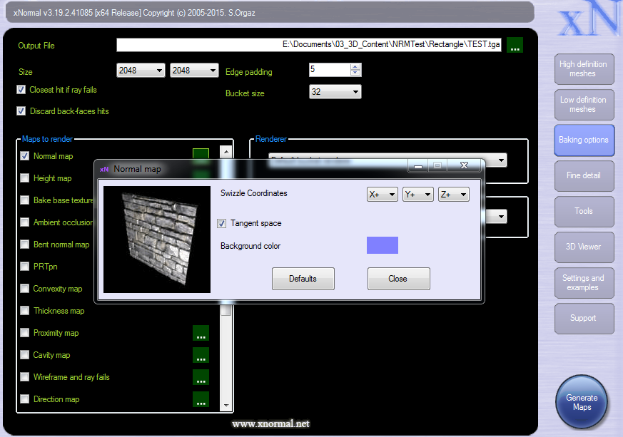Enable Bake base texture checkbox
Viewport: 623px width, 437px height.
(x=25, y=200)
